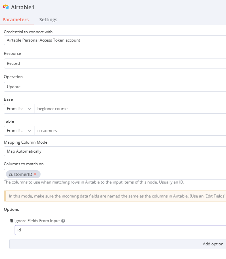
Task: Click the Airtable logo icon
Action: pos(6,7)
